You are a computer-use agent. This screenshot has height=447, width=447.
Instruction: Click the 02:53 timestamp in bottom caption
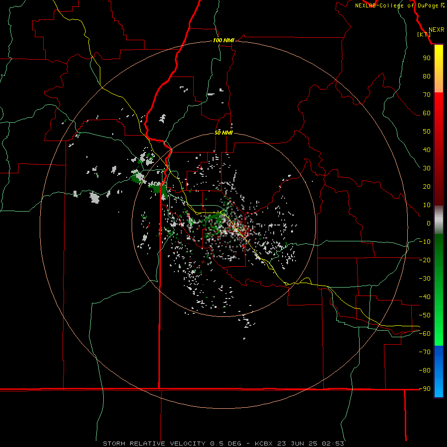pos(333,444)
